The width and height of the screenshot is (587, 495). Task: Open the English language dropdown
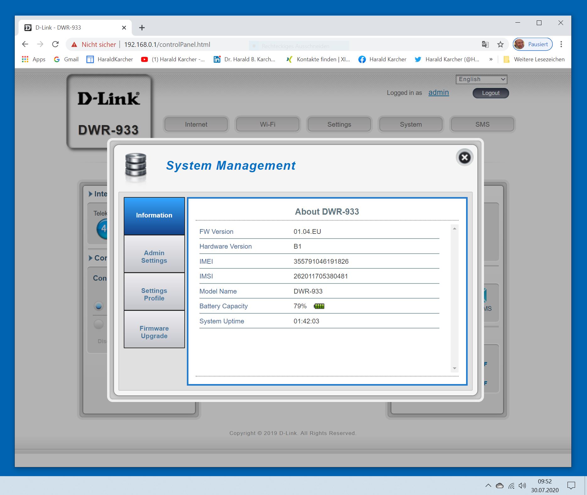pos(481,79)
